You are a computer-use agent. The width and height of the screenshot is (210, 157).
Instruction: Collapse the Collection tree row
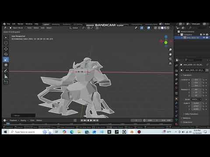point(179,34)
